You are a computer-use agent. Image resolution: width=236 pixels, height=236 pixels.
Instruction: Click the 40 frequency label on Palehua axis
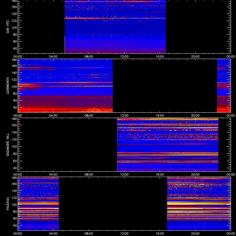tap(14, 225)
